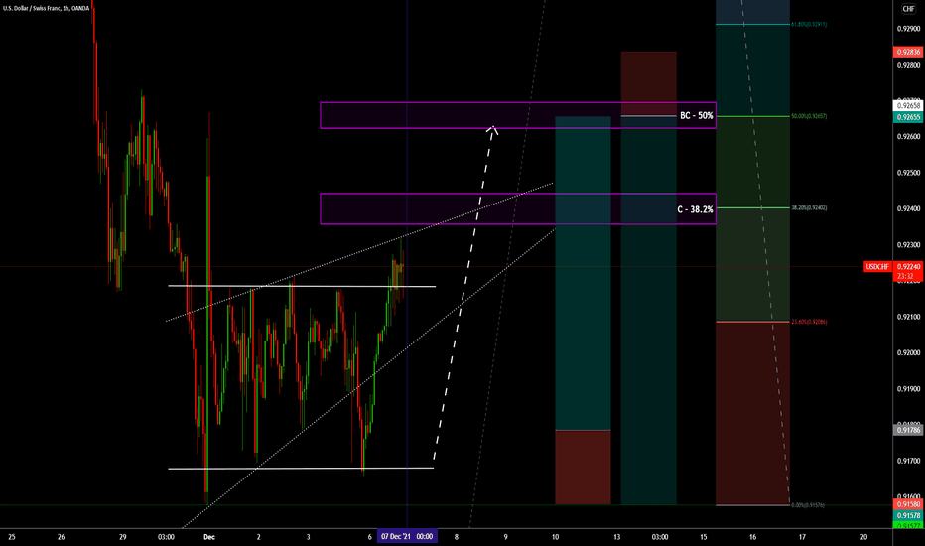Screen dimensions: 925x546
Task: Click date 25 on the time axis
Action: point(12,537)
